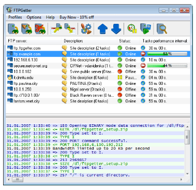Open the program settings gears icon

86,28
